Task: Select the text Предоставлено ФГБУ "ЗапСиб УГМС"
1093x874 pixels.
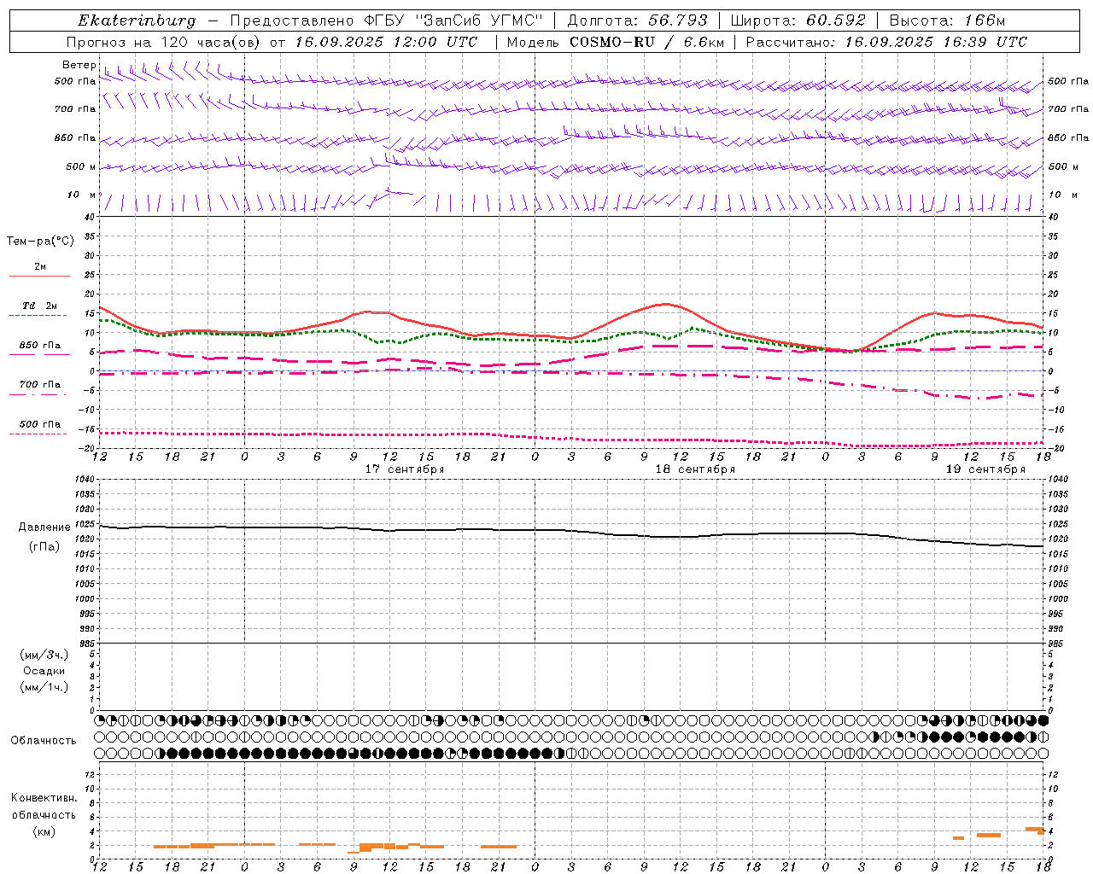Action: coord(387,20)
